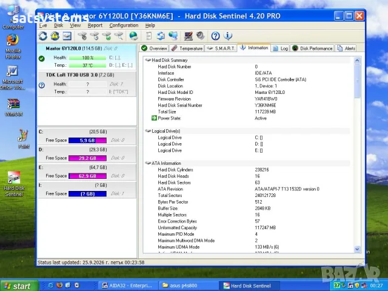Click the report document toolbar icon

click(x=149, y=36)
